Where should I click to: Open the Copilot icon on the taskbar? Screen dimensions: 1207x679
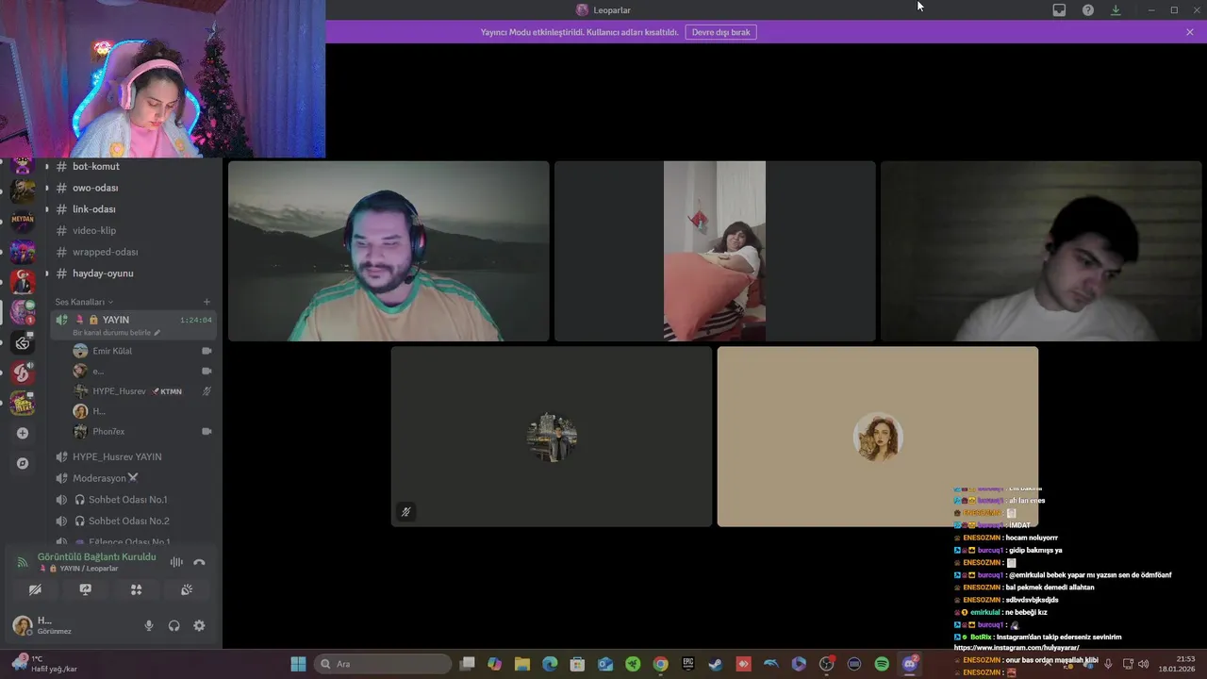tap(494, 664)
